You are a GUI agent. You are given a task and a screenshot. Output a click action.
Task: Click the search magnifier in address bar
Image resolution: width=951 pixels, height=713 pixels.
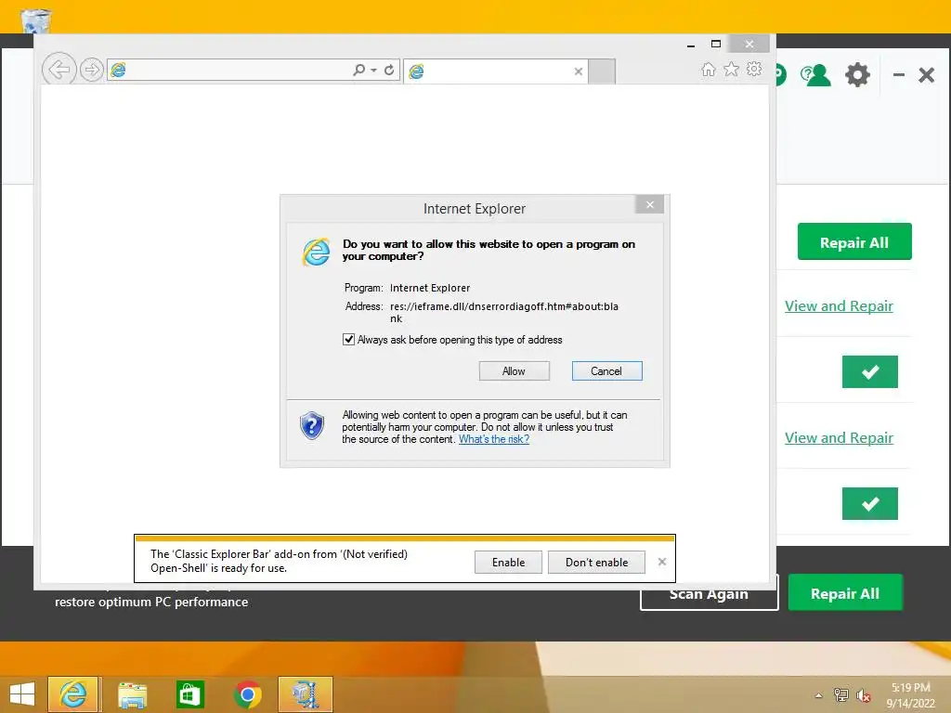(x=358, y=71)
